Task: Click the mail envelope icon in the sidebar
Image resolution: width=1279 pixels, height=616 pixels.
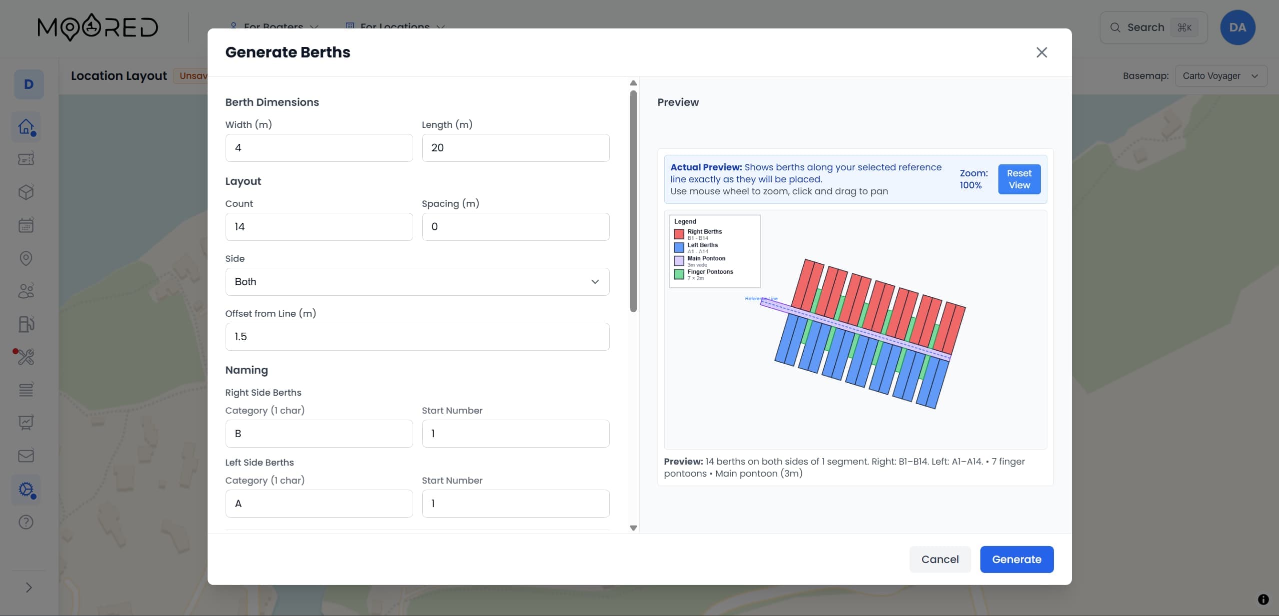Action: pos(27,455)
